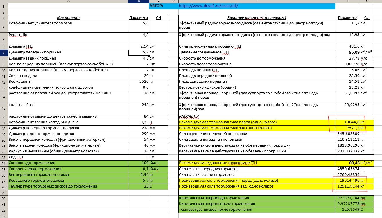382x218 pixels.
Task: Click the brake discs weight value 23,28
Action: click(347, 87)
